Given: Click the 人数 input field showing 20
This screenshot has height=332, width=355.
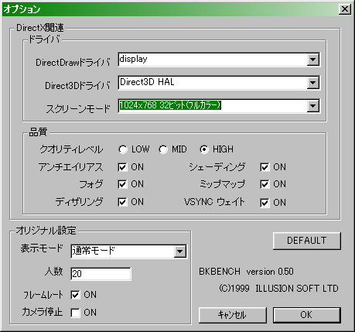Looking at the screenshot, I should pyautogui.click(x=101, y=274).
